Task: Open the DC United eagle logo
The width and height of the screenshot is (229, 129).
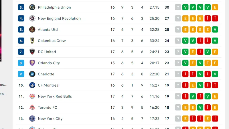Action: point(32,52)
